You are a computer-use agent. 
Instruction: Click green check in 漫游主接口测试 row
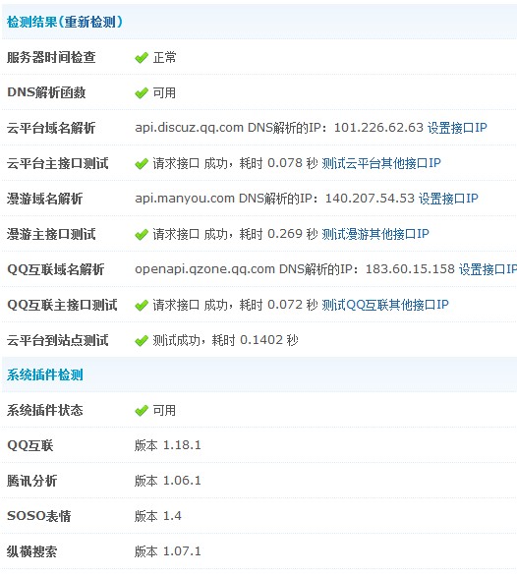point(142,234)
